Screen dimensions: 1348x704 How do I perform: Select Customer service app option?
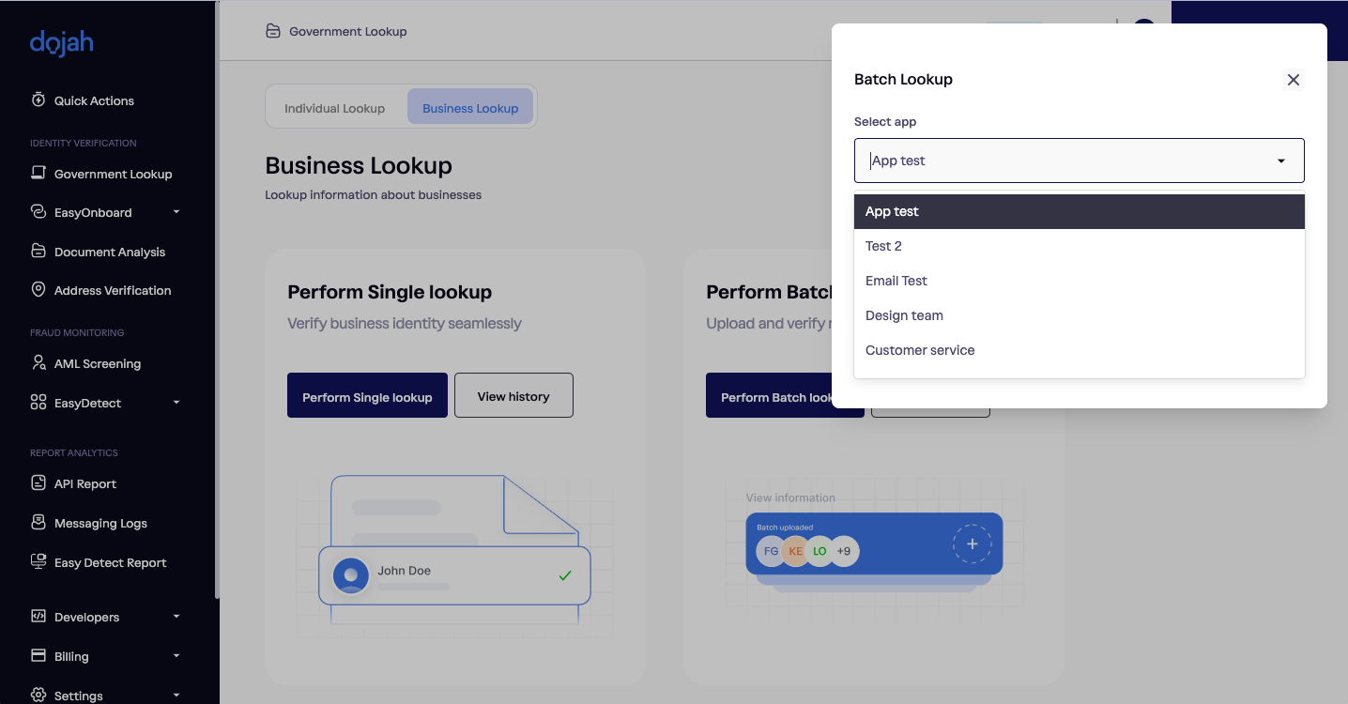(920, 350)
